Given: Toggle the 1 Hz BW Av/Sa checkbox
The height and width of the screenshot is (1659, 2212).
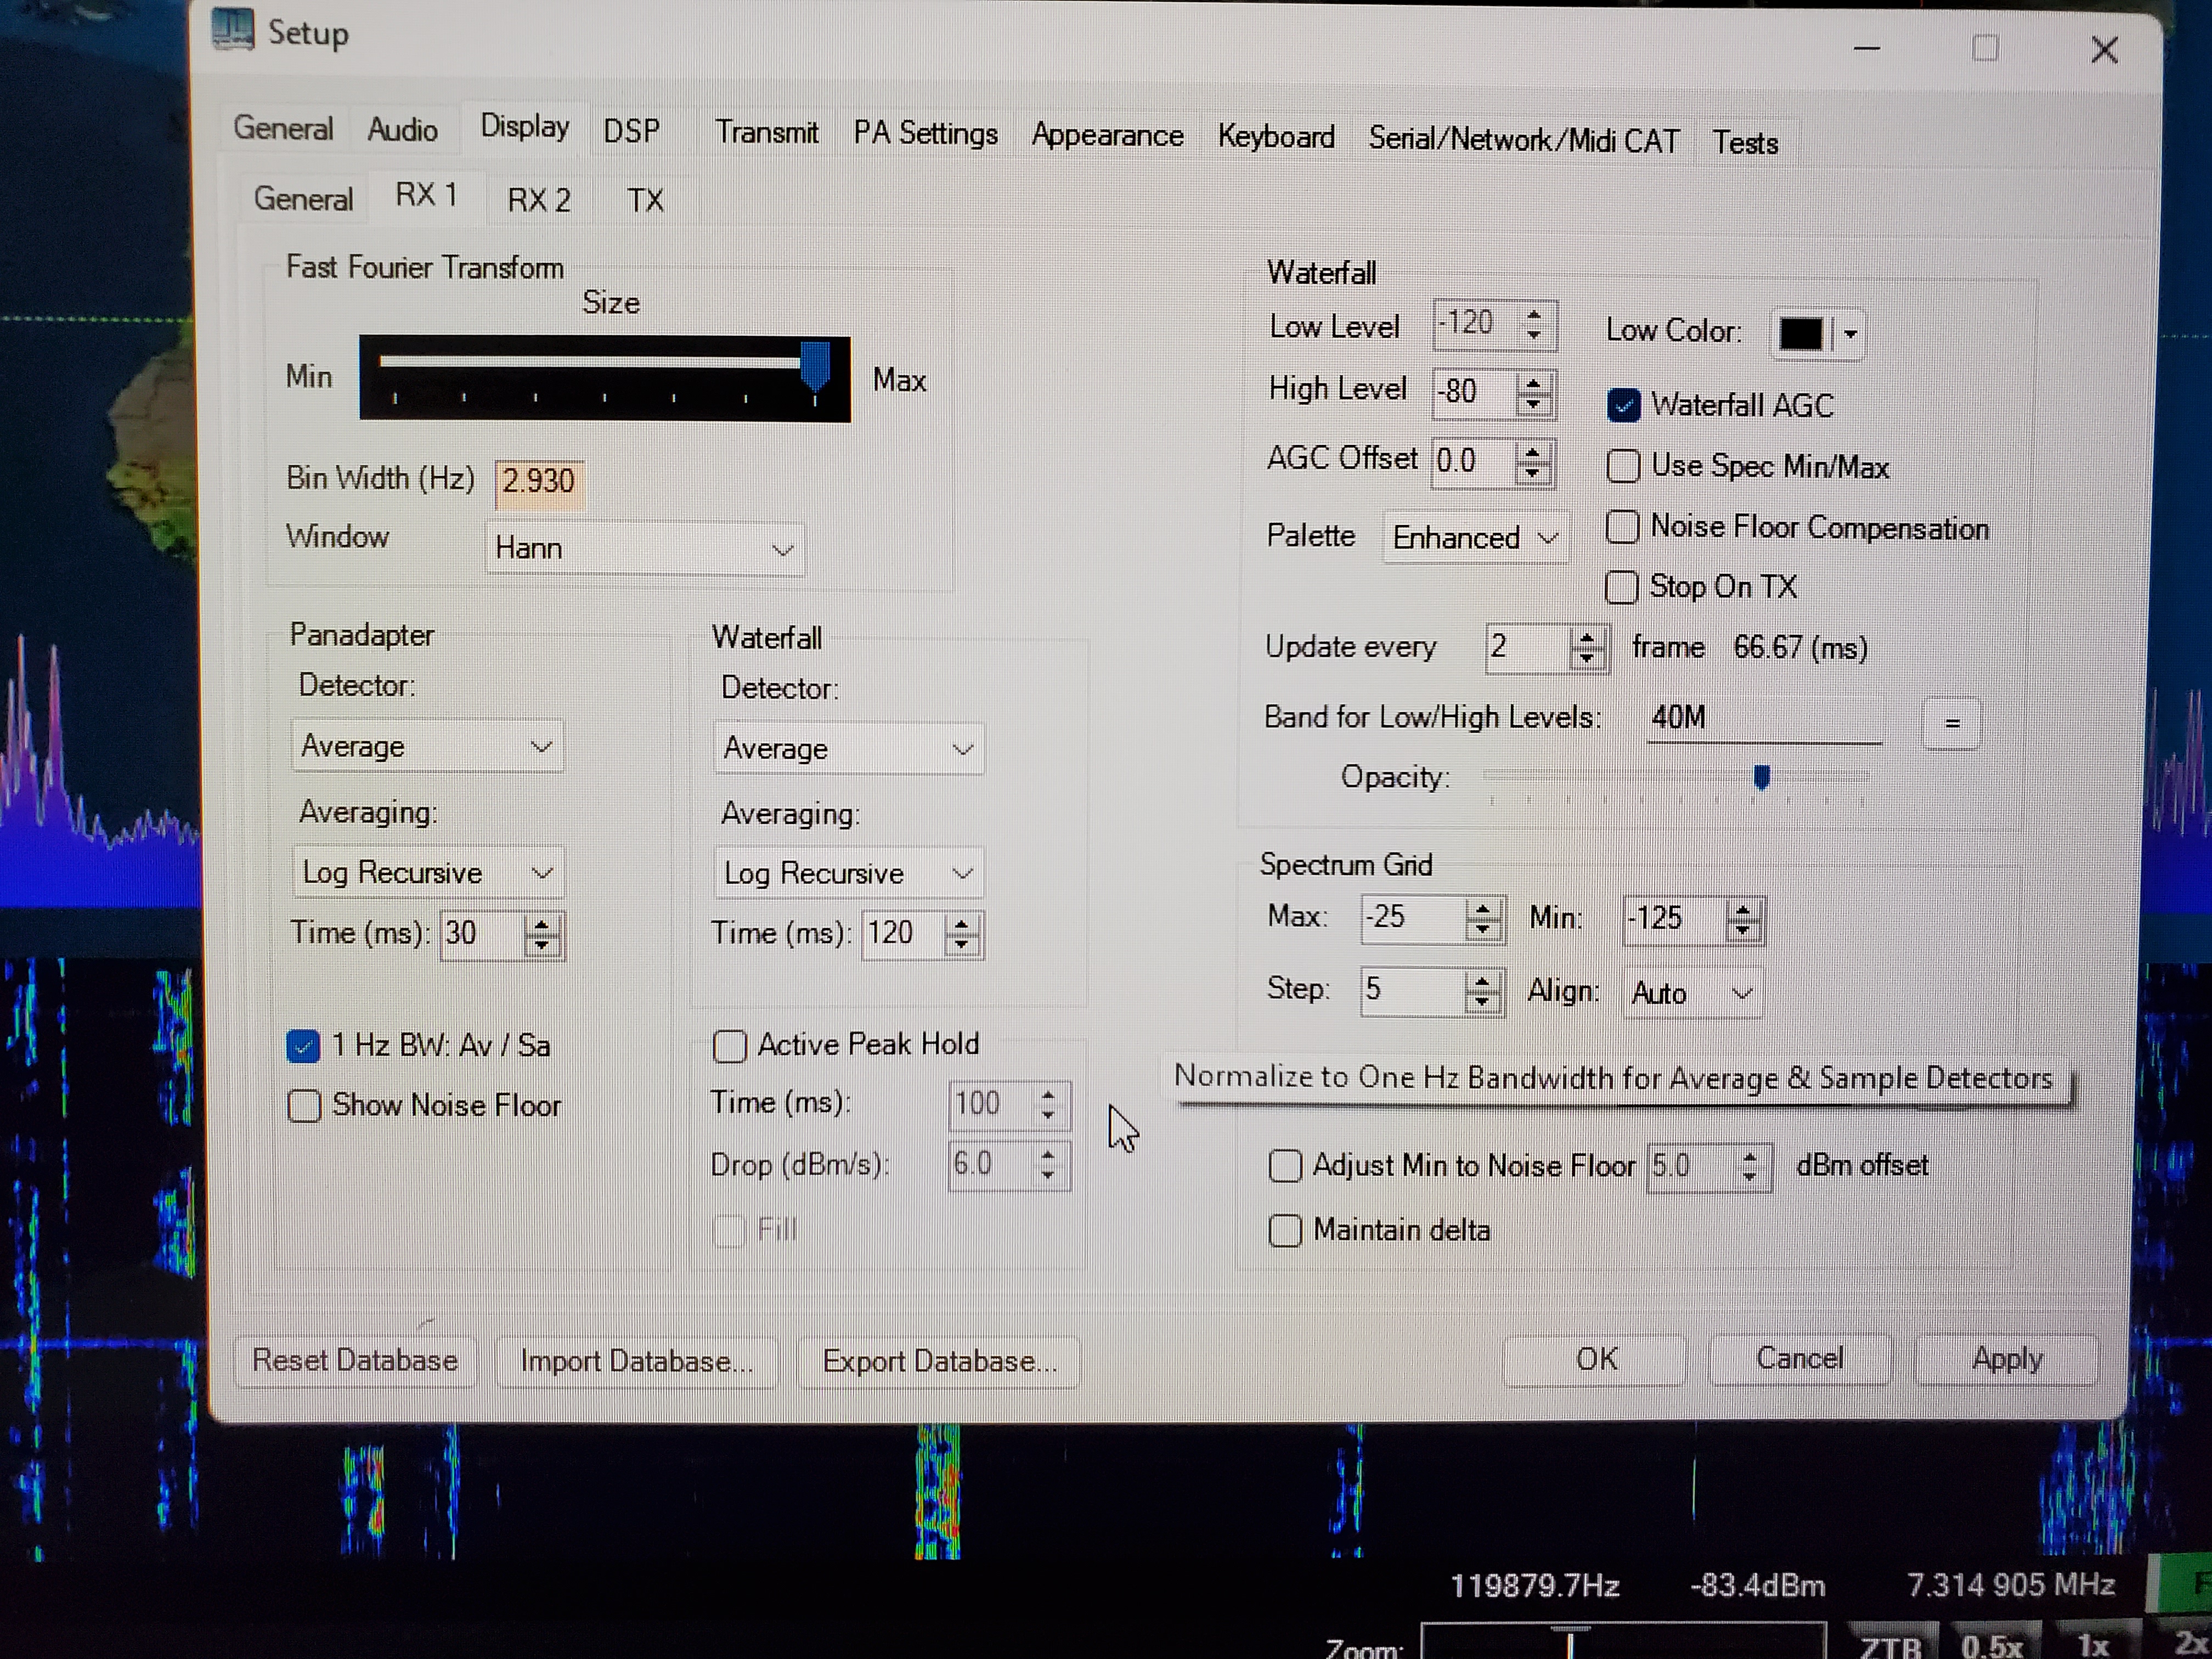Looking at the screenshot, I should pos(303,1046).
